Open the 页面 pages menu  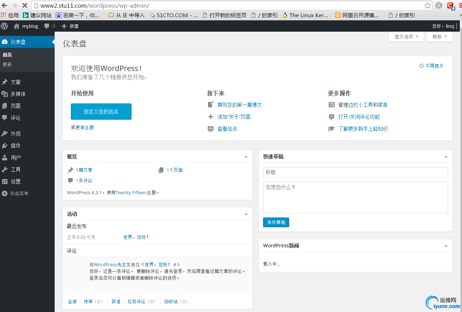[x=27, y=106]
